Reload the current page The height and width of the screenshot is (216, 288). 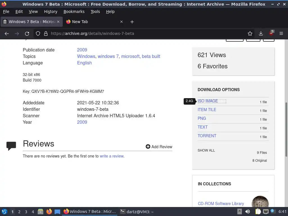coord(27,34)
